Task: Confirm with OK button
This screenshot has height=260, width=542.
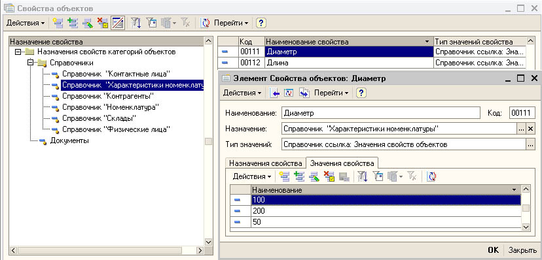Action: (494, 250)
